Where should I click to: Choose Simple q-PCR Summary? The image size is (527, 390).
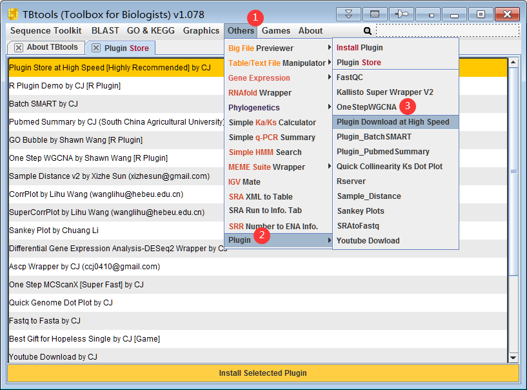pyautogui.click(x=278, y=138)
